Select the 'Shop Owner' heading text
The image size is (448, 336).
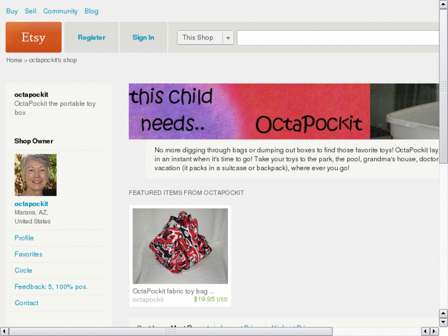(34, 141)
